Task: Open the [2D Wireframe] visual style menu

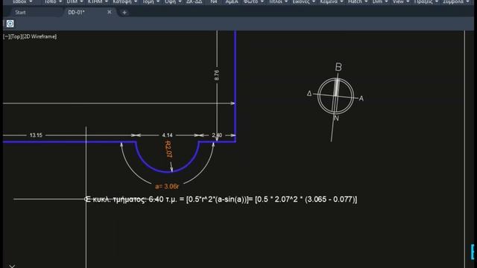Action: pos(40,36)
